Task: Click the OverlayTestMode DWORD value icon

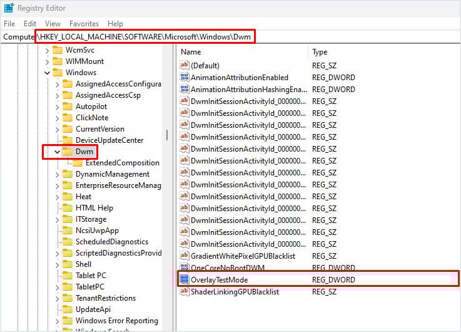Action: [185, 279]
